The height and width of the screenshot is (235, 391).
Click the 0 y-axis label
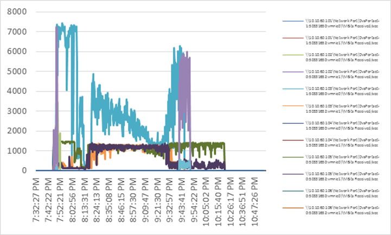[x=24, y=170]
